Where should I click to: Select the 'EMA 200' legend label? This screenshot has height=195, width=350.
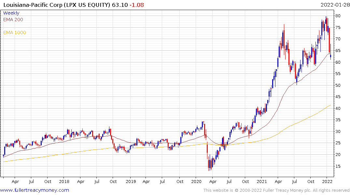13,19
